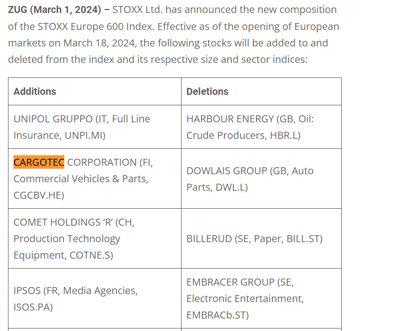The width and height of the screenshot is (393, 331).
Task: Click the EMBRACb.ST ticker text
Action: [x=217, y=315]
